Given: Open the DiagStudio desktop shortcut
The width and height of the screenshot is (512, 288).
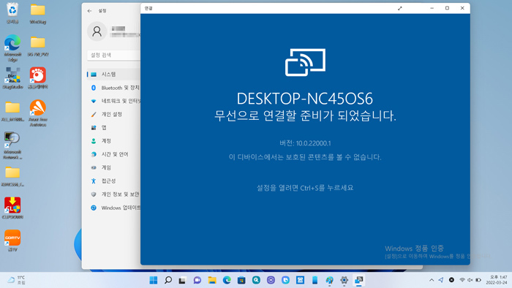Looking at the screenshot, I should [x=12, y=78].
